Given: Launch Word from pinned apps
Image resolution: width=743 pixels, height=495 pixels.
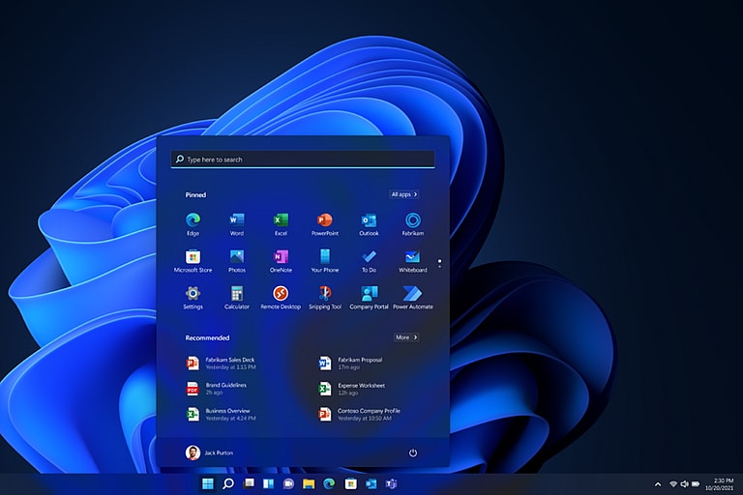Looking at the screenshot, I should click(237, 221).
